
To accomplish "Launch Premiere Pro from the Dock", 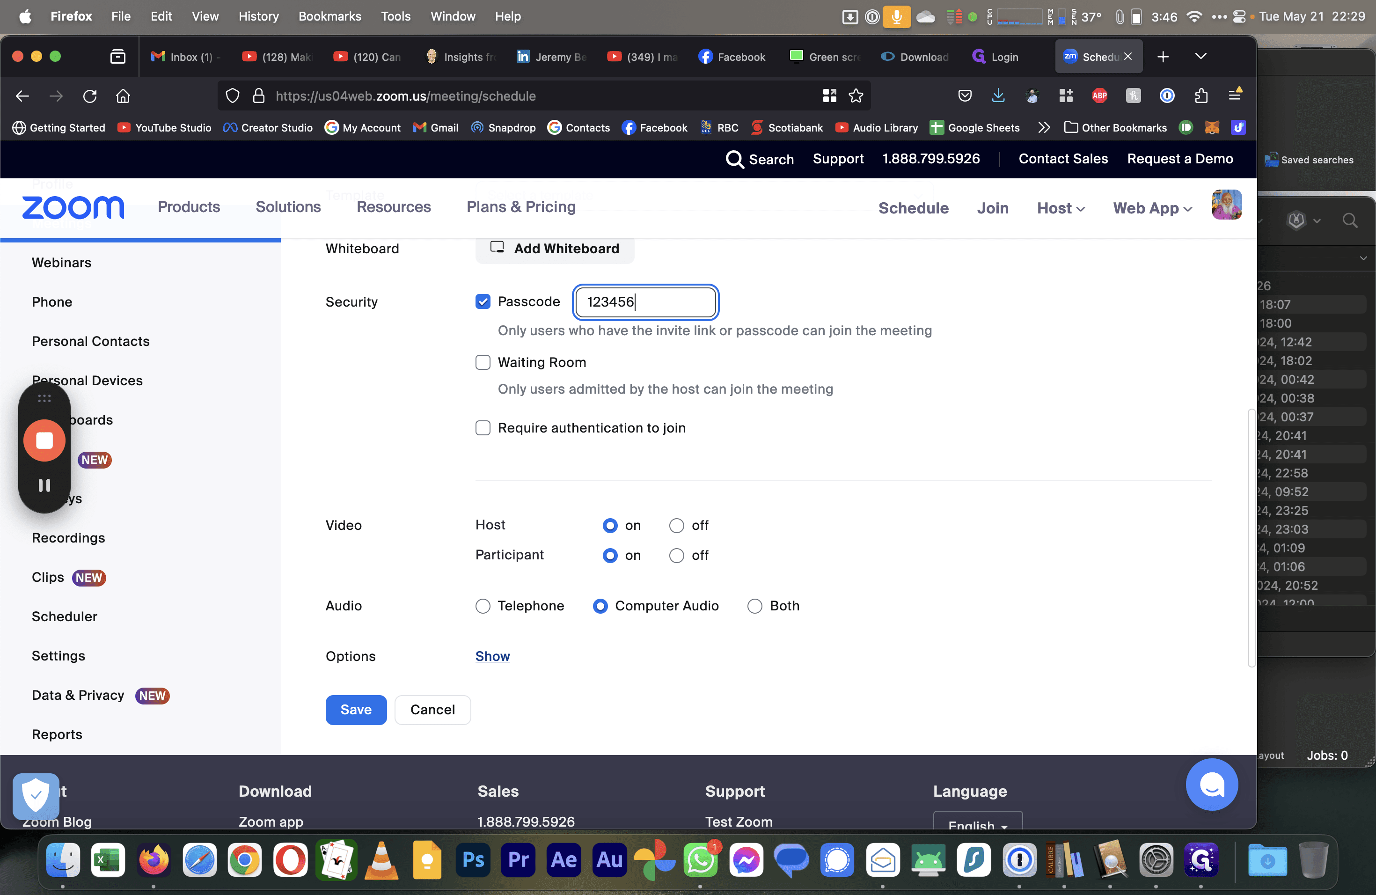I will (x=519, y=860).
